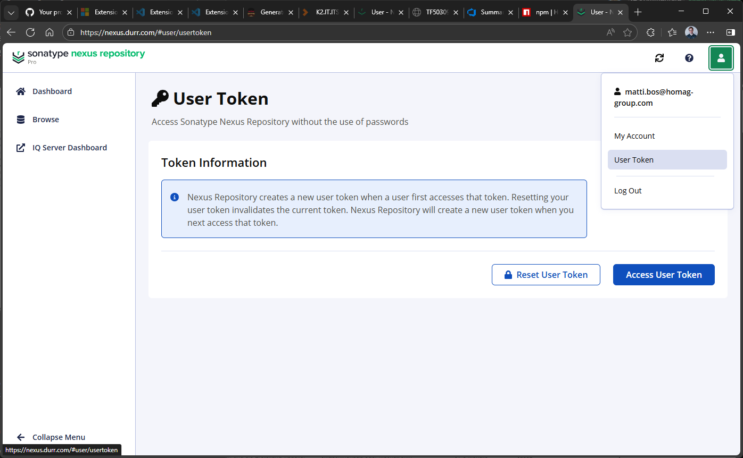Click the browser home button
The width and height of the screenshot is (743, 458).
point(49,32)
